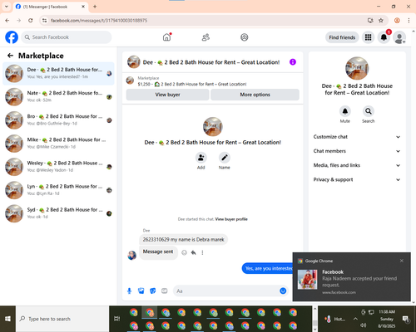Click the browser address bar URL
The height and width of the screenshot is (332, 416).
[99, 21]
